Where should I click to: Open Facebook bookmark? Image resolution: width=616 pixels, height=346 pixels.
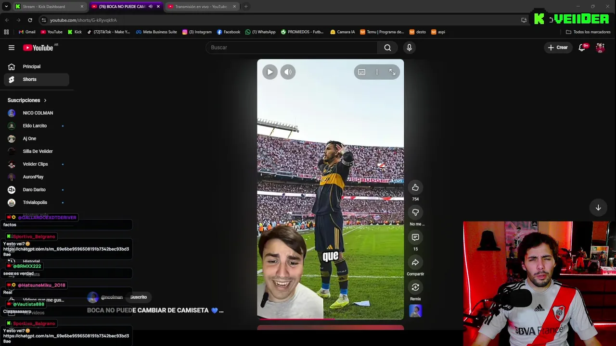(229, 32)
